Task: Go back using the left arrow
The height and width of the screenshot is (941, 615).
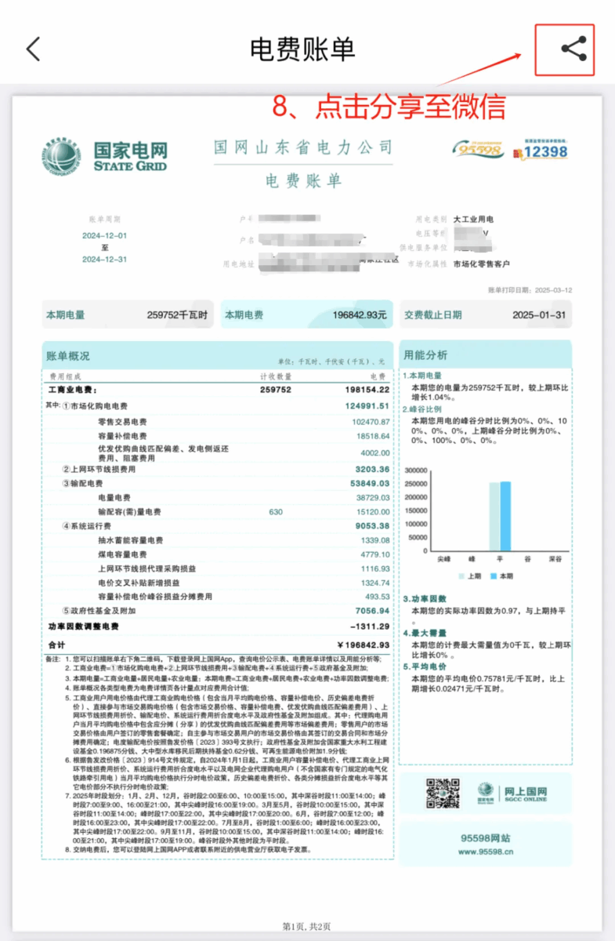Action: (33, 49)
